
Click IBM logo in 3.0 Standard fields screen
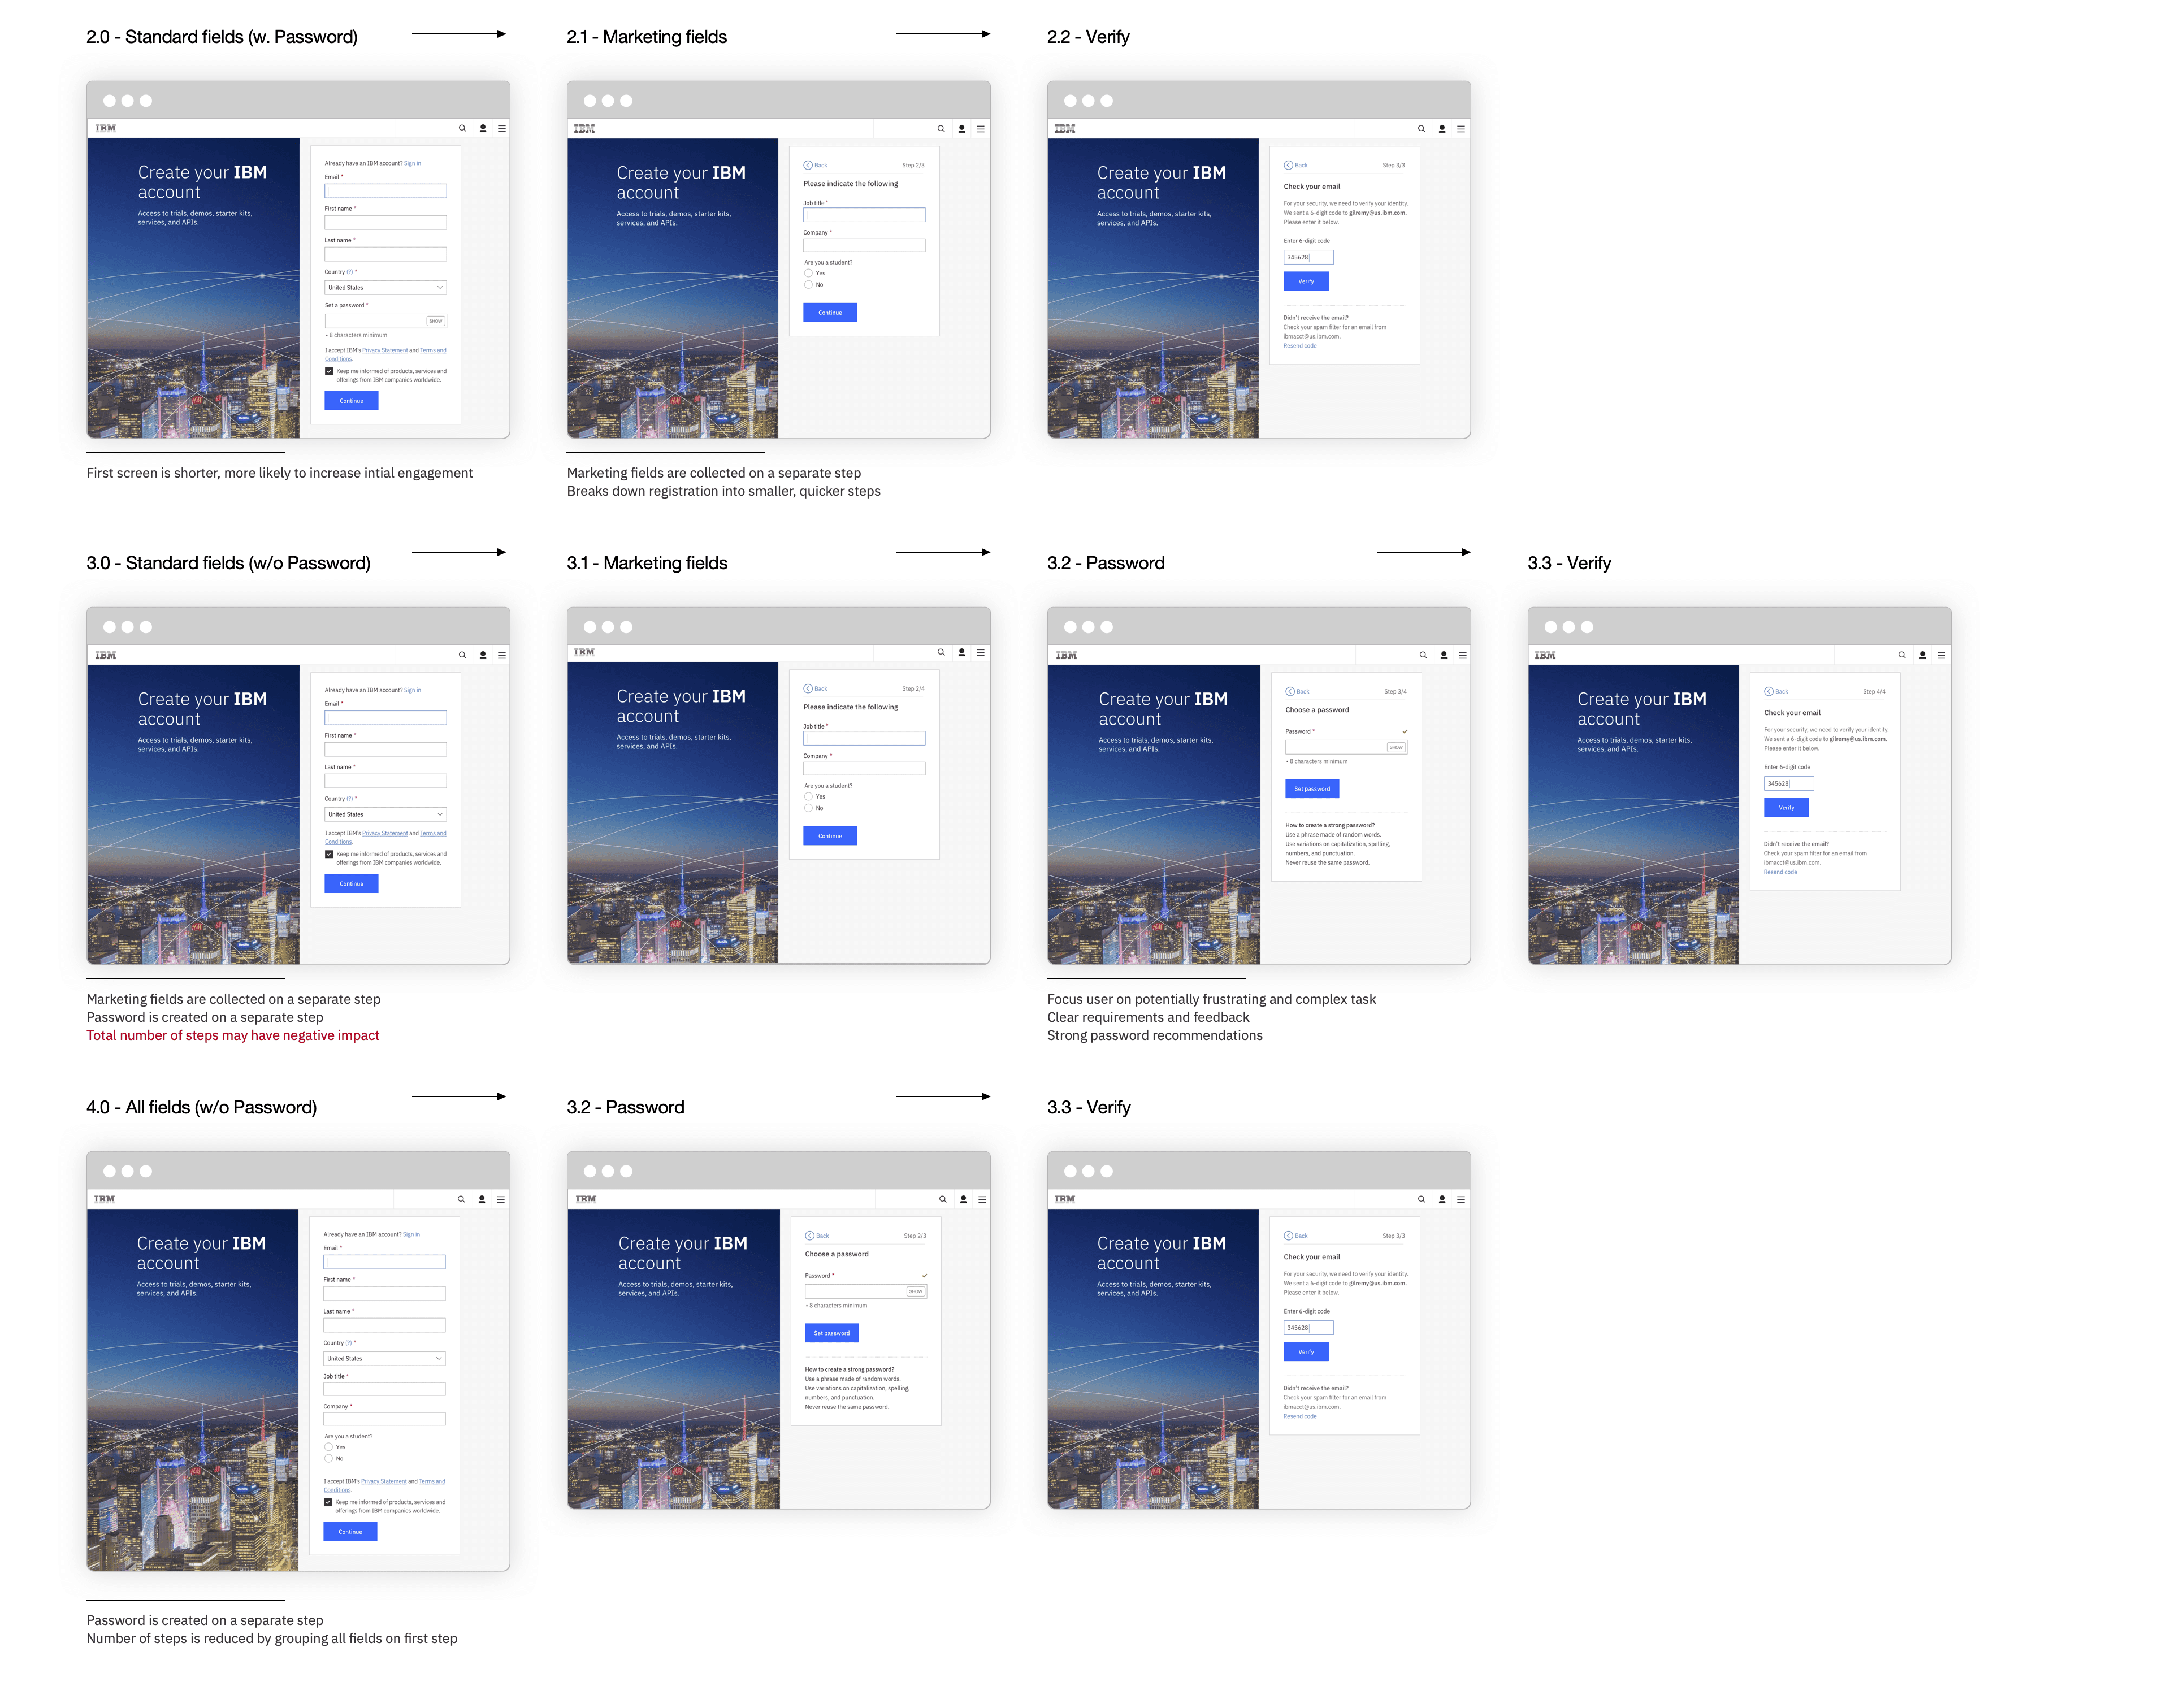pos(105,655)
